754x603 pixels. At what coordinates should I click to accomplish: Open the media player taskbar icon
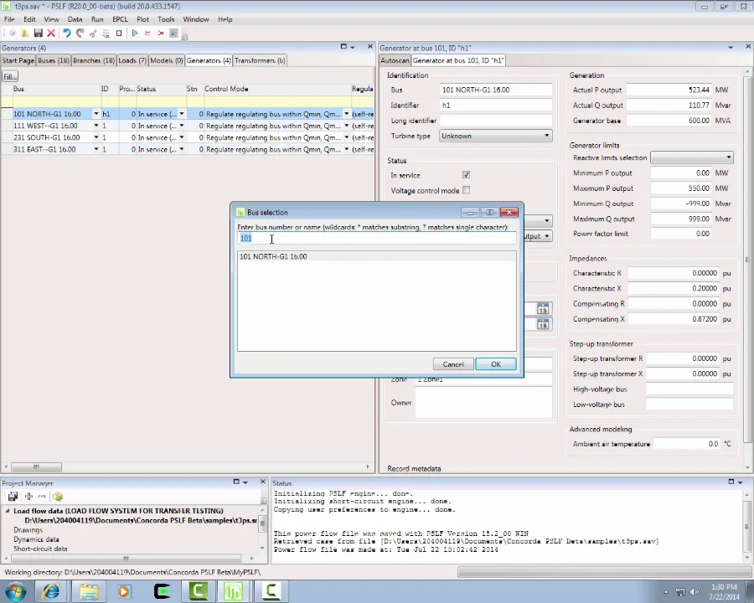124,591
